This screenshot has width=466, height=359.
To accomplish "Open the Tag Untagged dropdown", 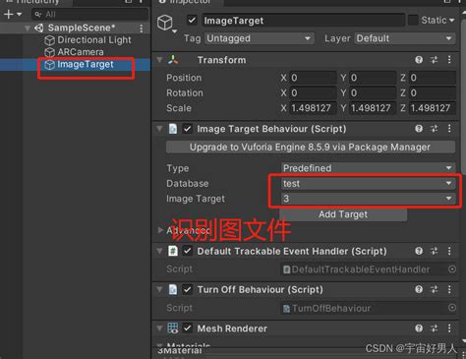I will [260, 38].
